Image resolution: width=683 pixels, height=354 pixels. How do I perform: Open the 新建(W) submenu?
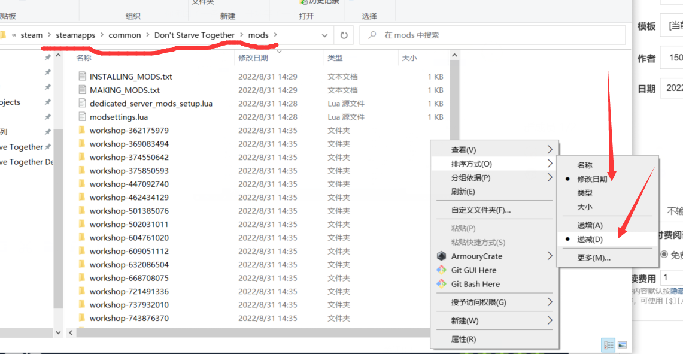point(495,321)
